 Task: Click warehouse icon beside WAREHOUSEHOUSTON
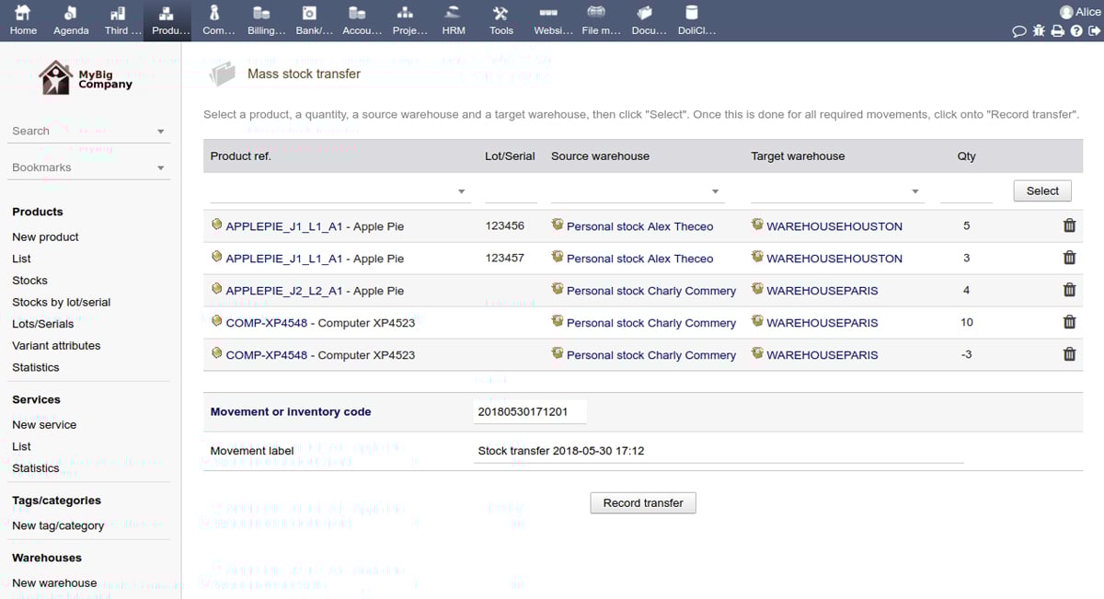755,225
